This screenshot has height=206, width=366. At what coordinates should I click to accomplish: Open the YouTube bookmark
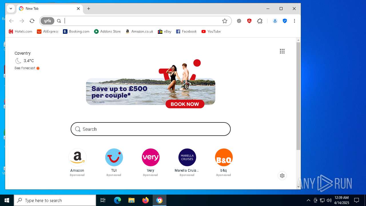pyautogui.click(x=211, y=31)
